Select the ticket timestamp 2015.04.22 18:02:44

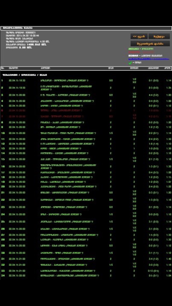(x=27, y=36)
